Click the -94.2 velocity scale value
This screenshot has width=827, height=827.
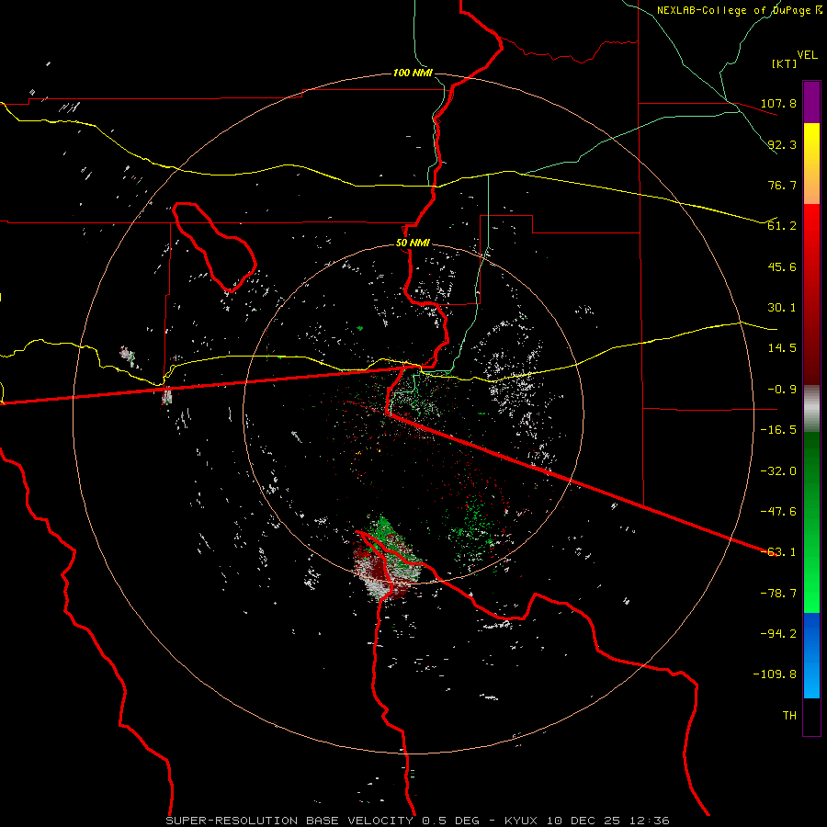coord(778,634)
